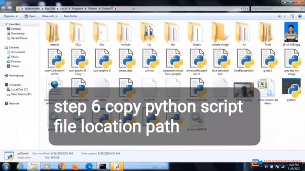The image size is (305, 171).
Task: Select Homegroup in navigation pane
Action: 16,76
